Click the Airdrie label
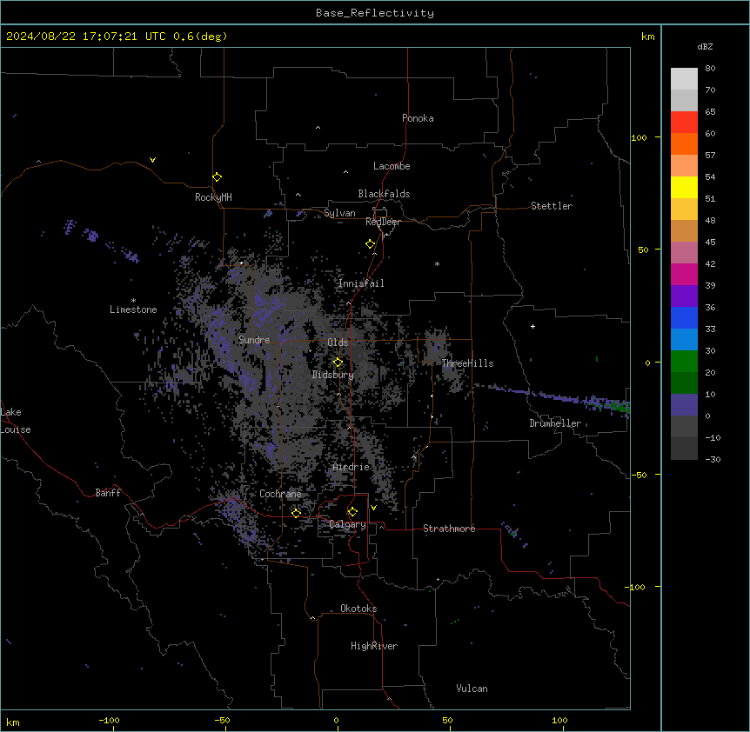 352,467
